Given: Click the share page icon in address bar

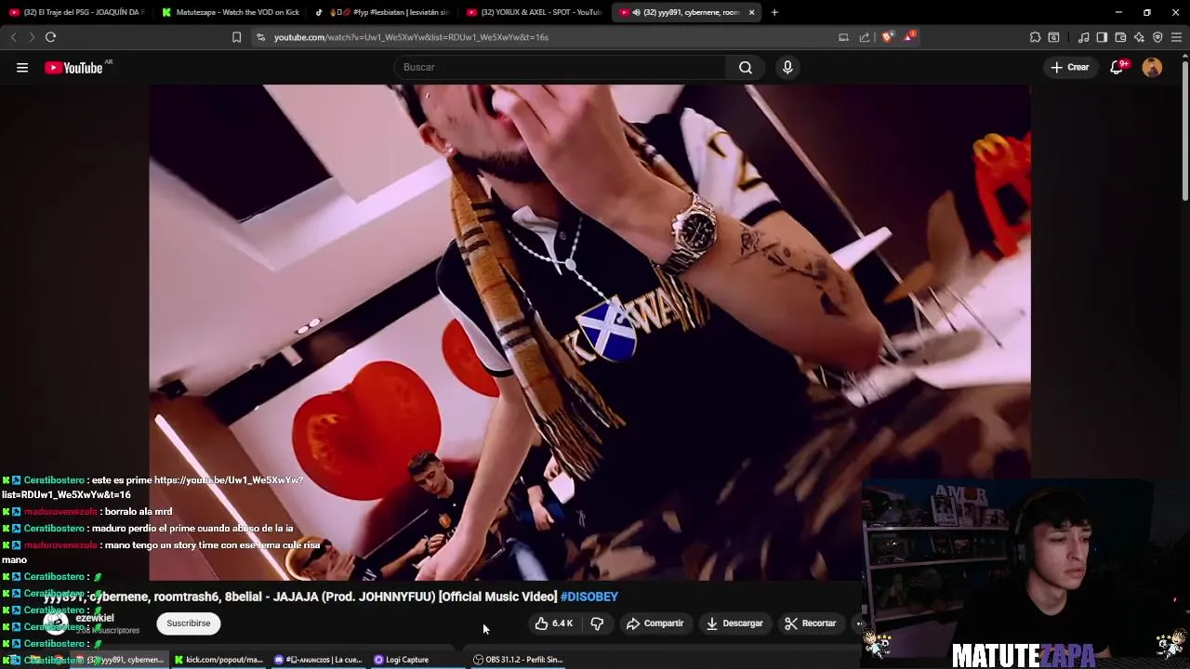Looking at the screenshot, I should point(865,37).
